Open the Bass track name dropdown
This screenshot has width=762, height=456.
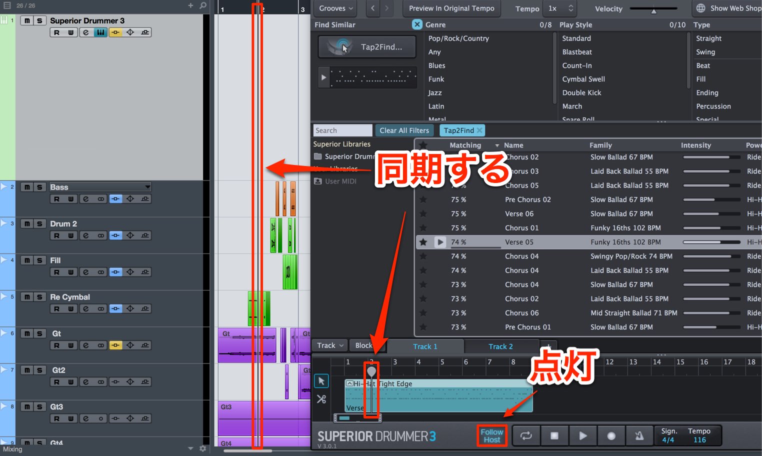(x=147, y=187)
